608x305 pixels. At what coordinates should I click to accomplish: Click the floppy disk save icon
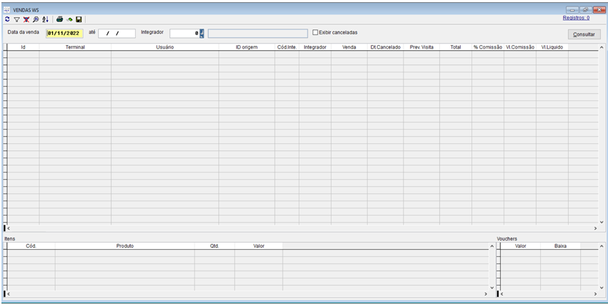79,19
